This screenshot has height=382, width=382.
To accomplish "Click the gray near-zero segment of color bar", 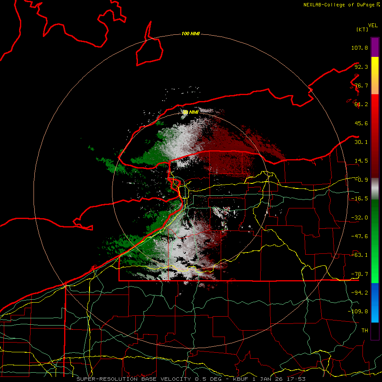I will click(x=375, y=189).
